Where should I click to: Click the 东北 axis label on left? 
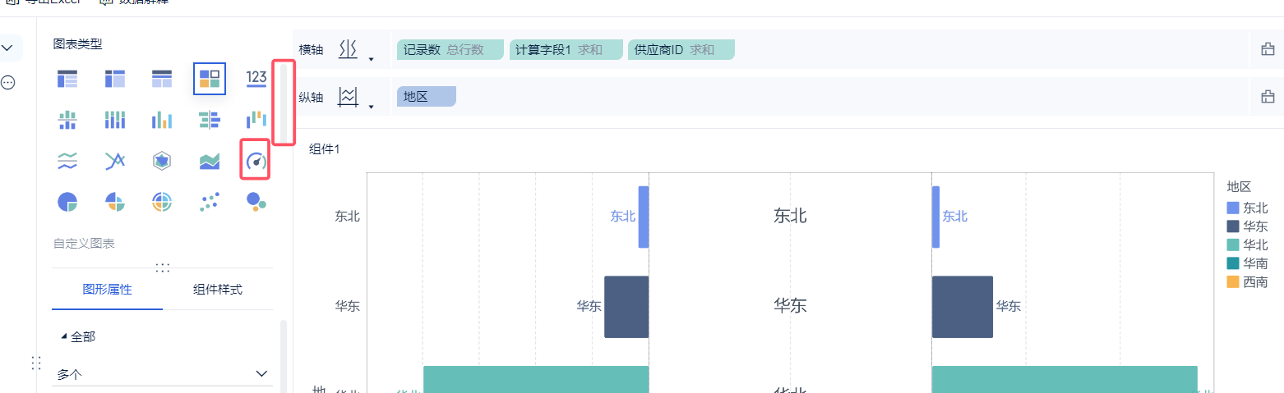[x=348, y=217]
